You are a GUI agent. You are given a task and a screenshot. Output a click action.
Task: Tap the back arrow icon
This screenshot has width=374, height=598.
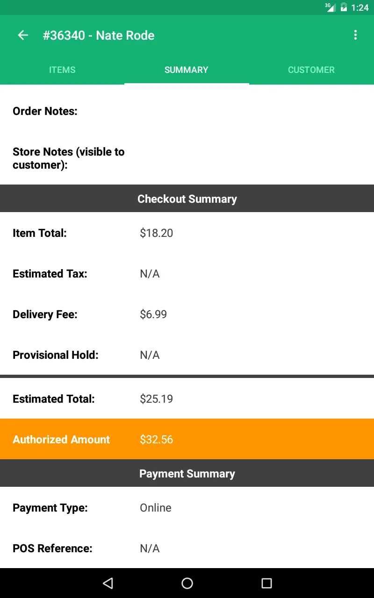23,35
